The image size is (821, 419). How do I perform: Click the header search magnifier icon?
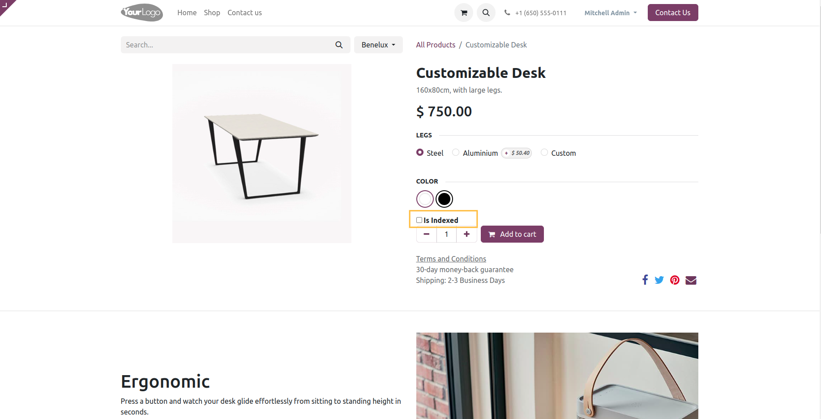(x=486, y=13)
